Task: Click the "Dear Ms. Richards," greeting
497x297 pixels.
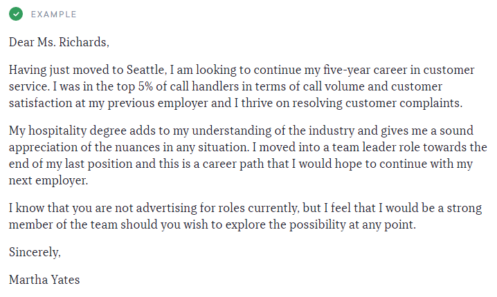Action: pyautogui.click(x=59, y=42)
